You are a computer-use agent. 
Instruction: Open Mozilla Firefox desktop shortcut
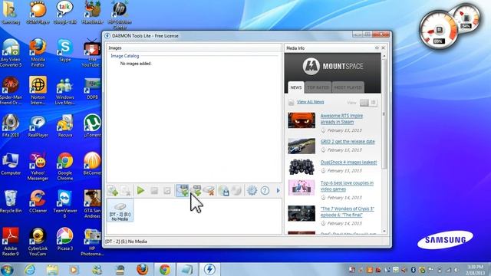coord(38,53)
